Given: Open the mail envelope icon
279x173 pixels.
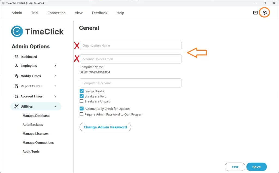Looking at the screenshot, I should [255, 13].
